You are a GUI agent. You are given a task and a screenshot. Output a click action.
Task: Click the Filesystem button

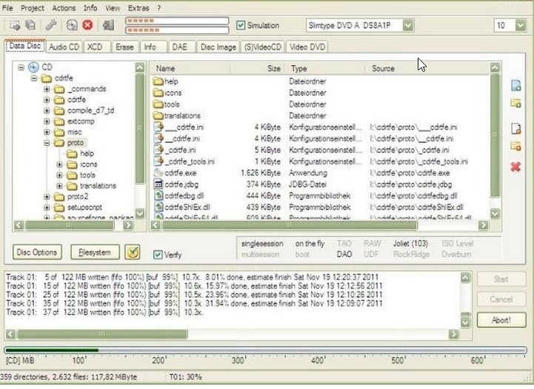point(95,252)
